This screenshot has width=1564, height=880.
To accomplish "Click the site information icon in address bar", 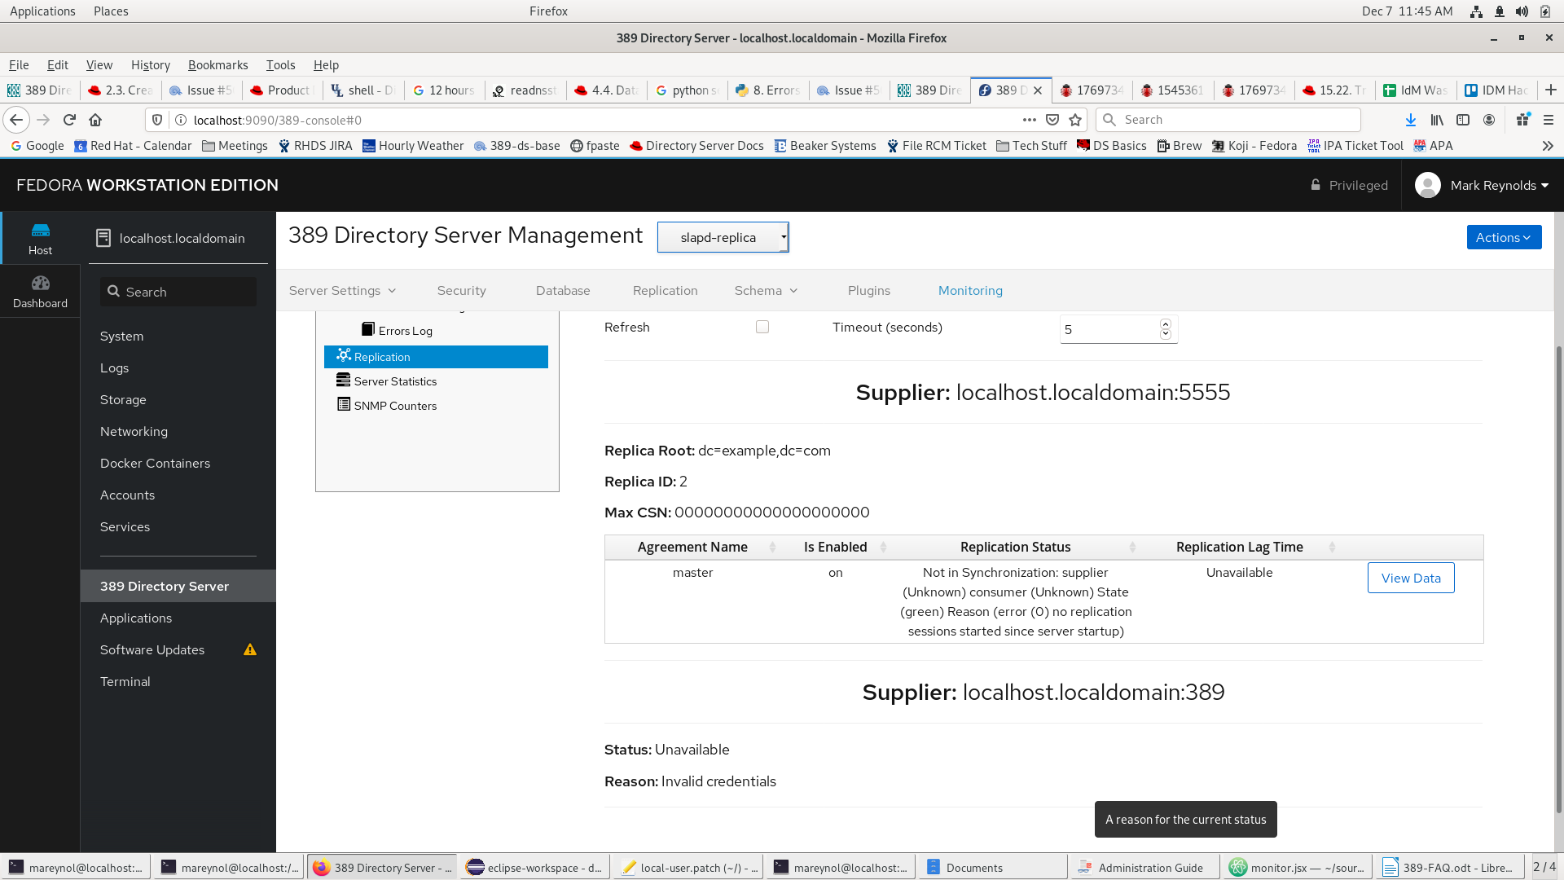I will coord(182,120).
